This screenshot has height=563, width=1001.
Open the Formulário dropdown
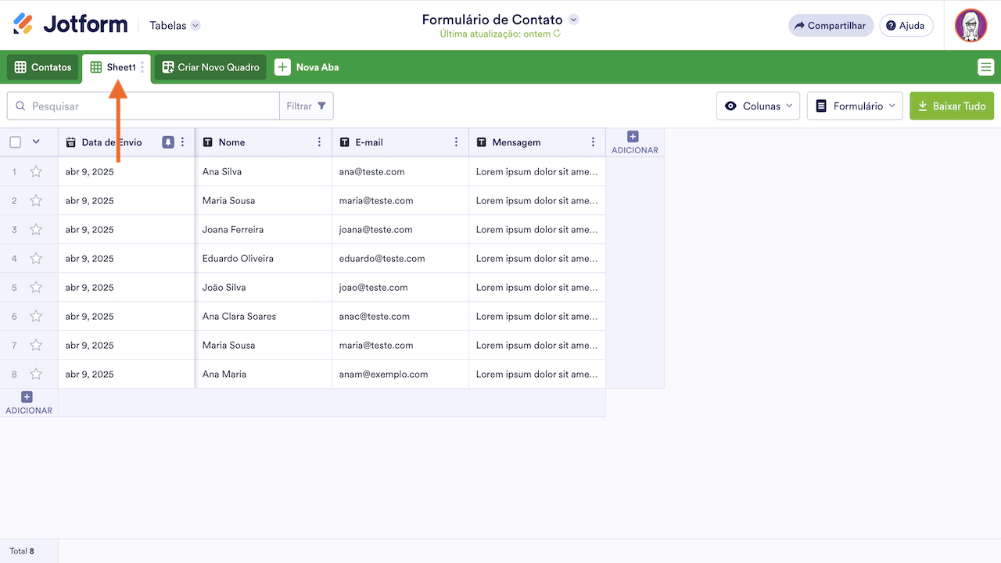coord(855,106)
